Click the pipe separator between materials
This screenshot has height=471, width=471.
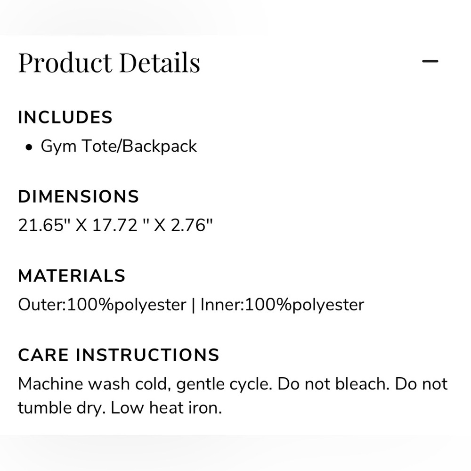point(193,305)
